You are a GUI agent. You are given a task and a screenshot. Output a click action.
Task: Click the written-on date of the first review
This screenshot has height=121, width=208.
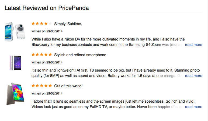click(47, 31)
